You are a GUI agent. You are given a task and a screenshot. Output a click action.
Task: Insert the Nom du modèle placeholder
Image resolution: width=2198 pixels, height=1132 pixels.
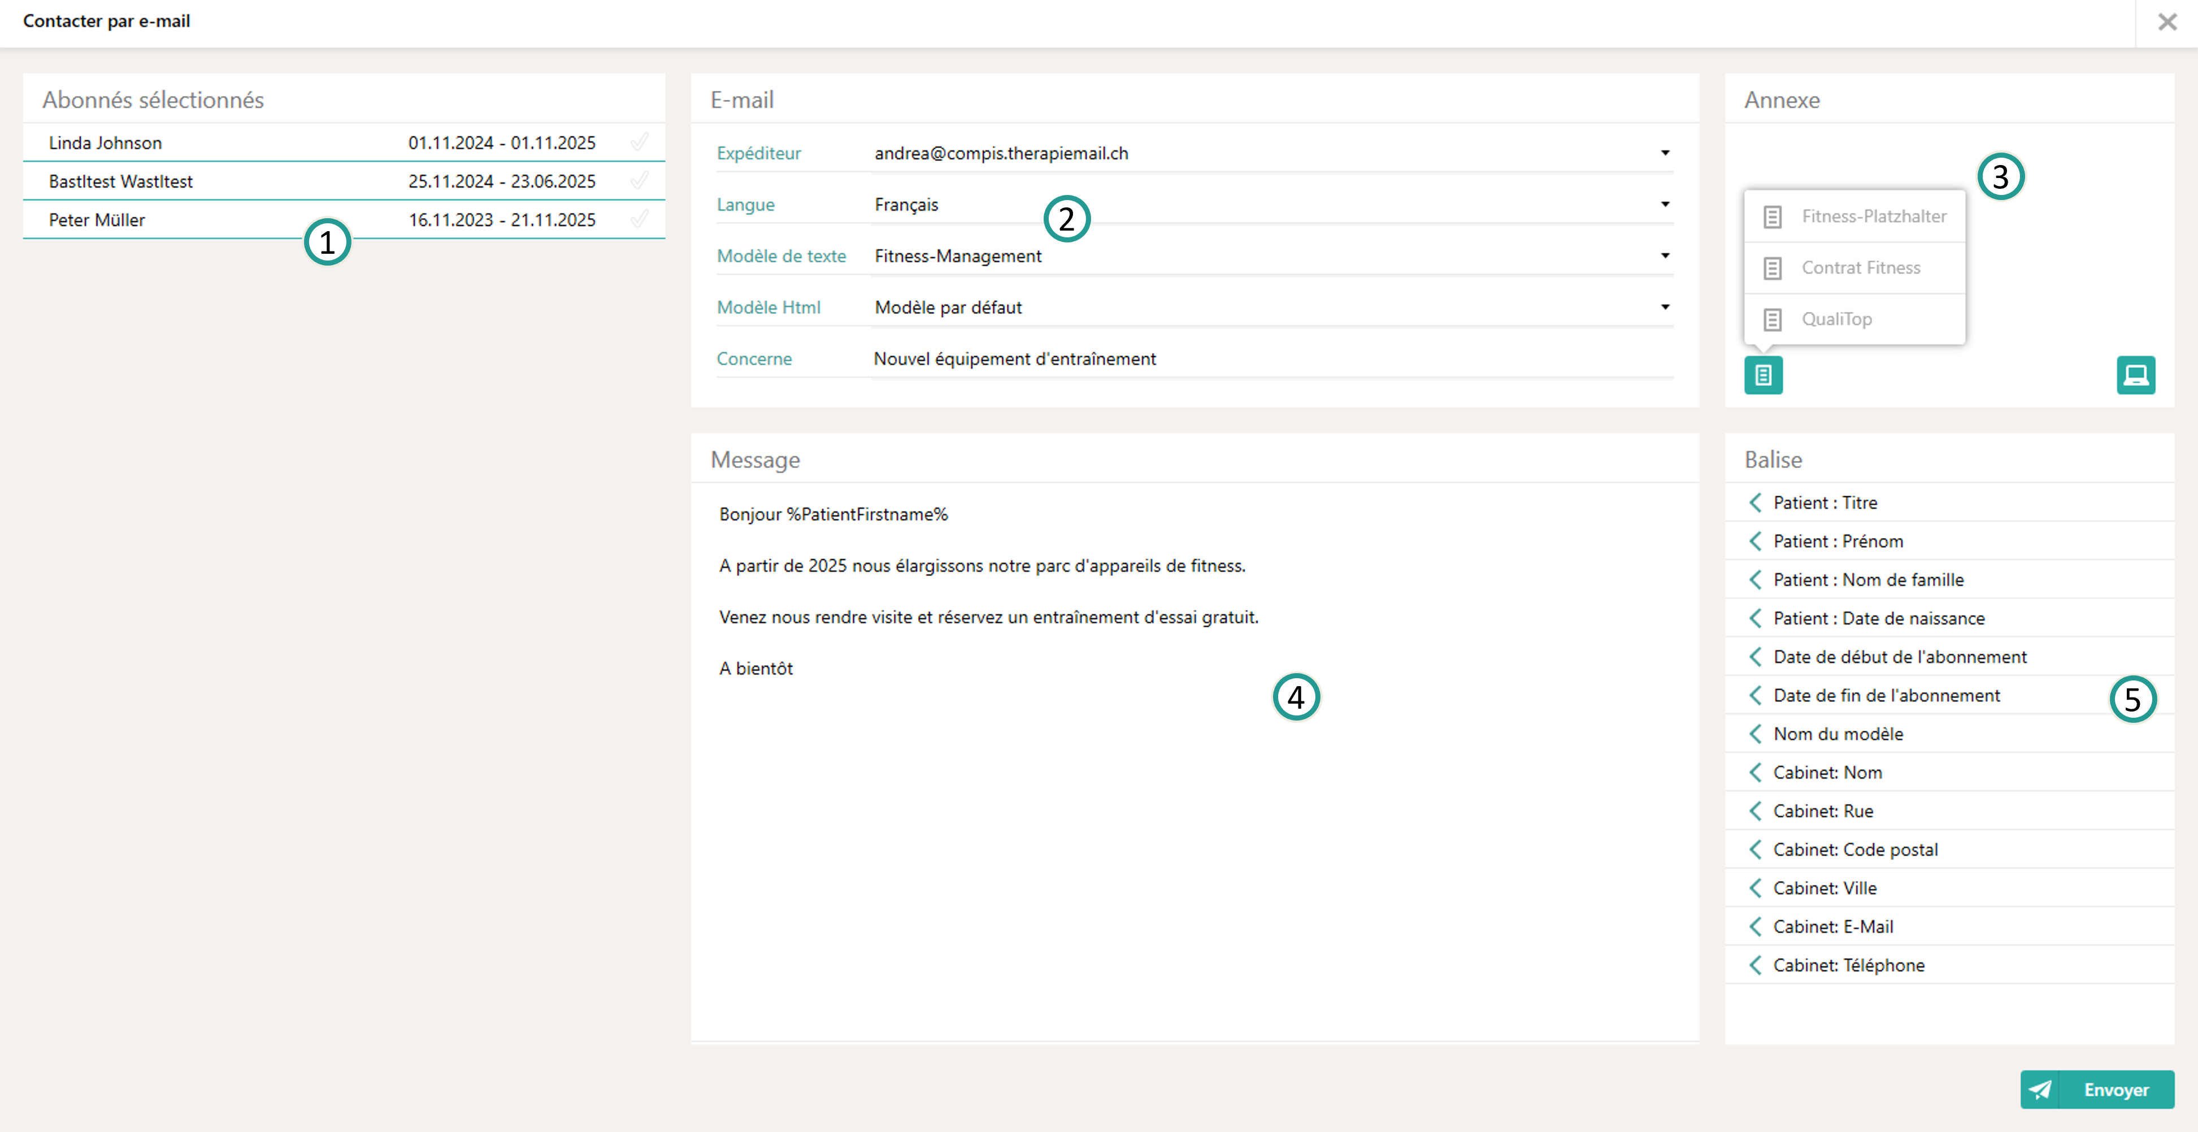point(1838,734)
